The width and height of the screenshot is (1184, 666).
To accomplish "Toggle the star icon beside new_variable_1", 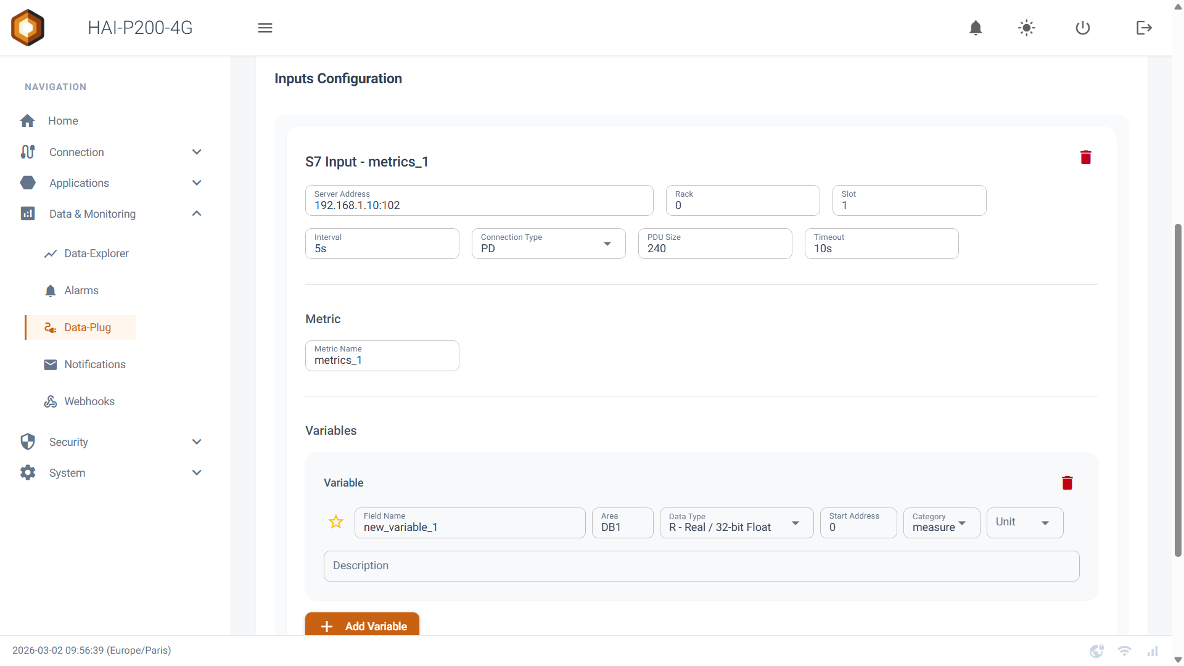I will 336,522.
